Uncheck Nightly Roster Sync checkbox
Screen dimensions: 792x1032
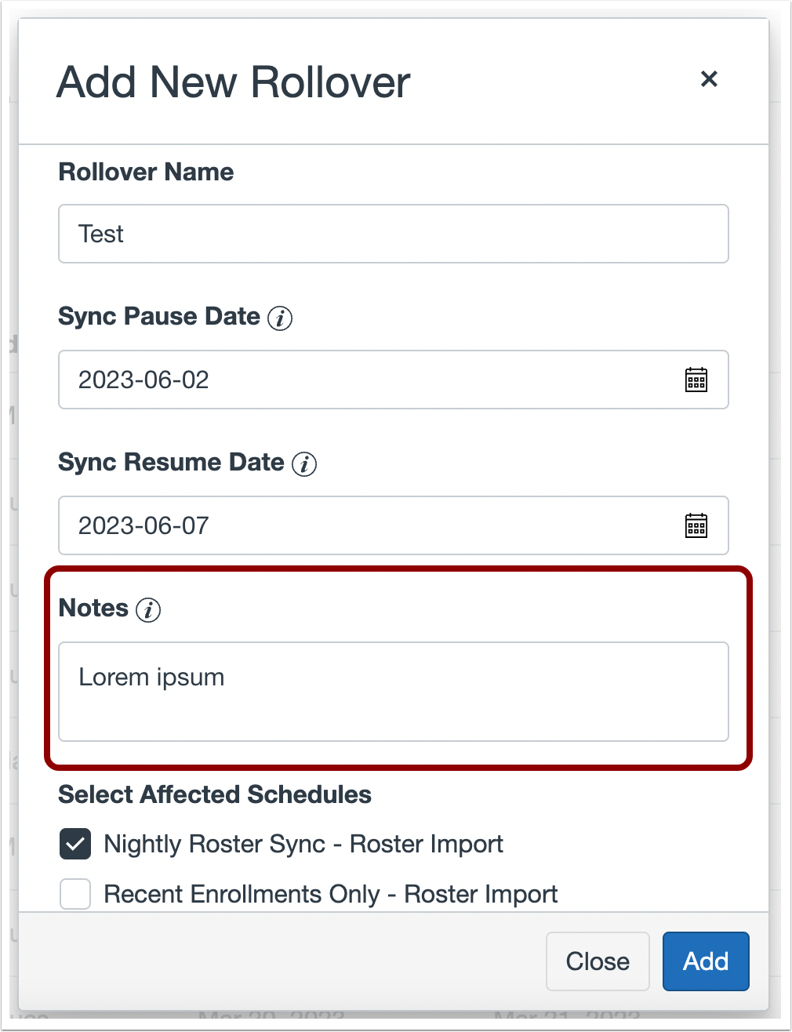pyautogui.click(x=75, y=844)
